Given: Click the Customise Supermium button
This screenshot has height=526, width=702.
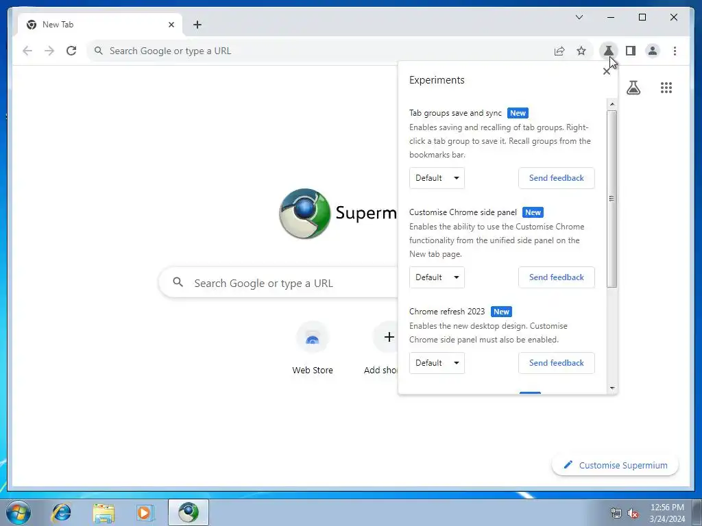Looking at the screenshot, I should click(615, 465).
